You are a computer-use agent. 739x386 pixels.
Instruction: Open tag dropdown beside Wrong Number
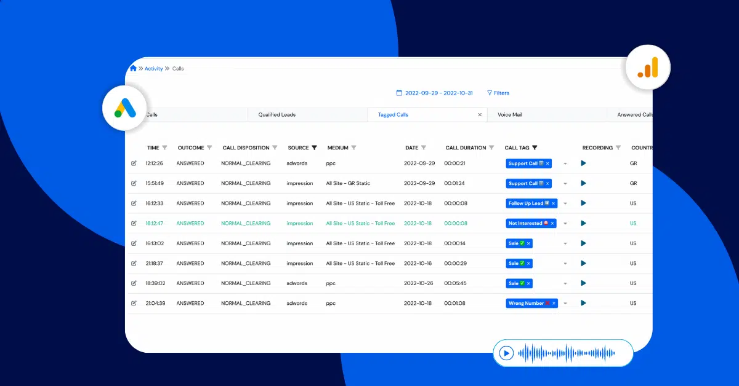[565, 304]
